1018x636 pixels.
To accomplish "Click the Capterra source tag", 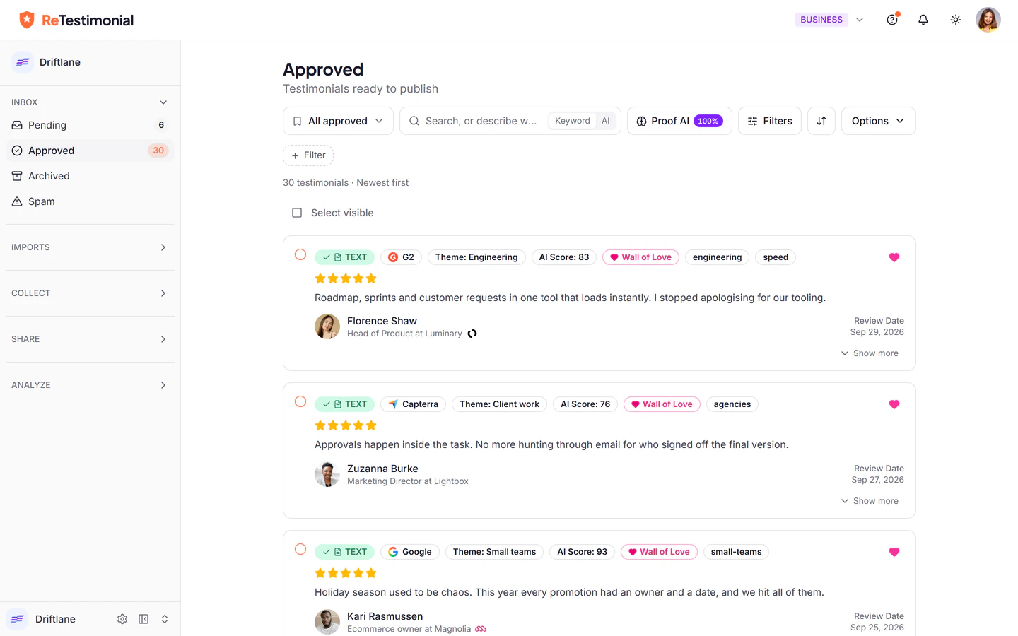I will pos(414,404).
